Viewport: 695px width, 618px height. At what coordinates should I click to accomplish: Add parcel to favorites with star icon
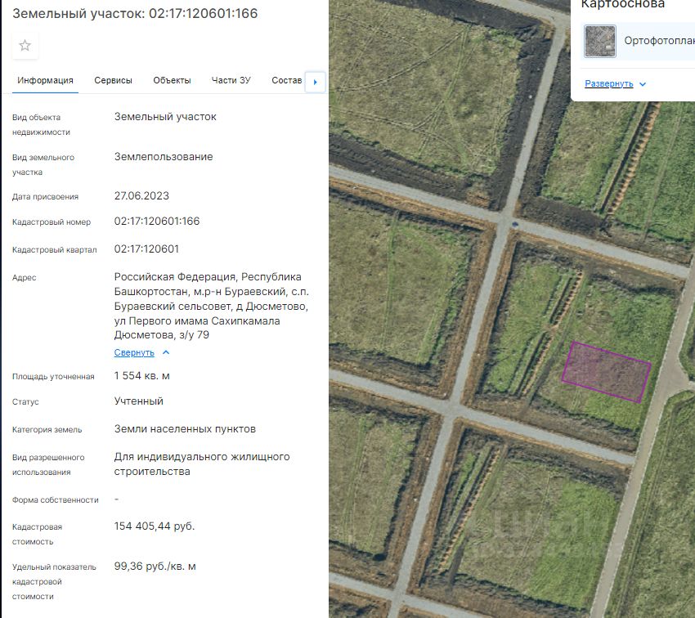point(25,45)
